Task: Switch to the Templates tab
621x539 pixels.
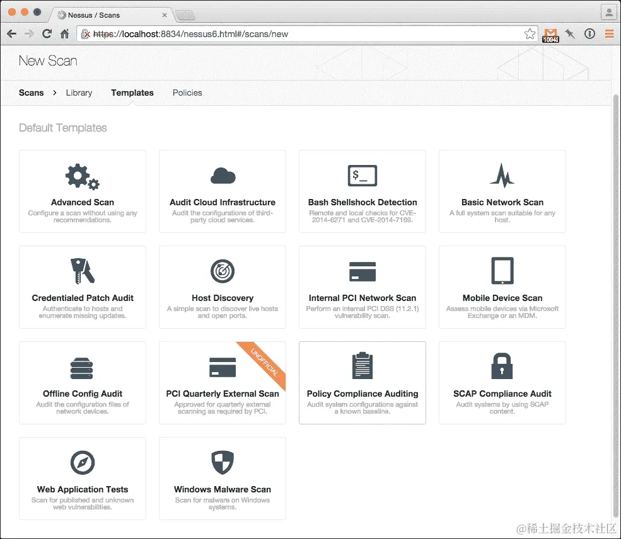Action: [x=132, y=93]
